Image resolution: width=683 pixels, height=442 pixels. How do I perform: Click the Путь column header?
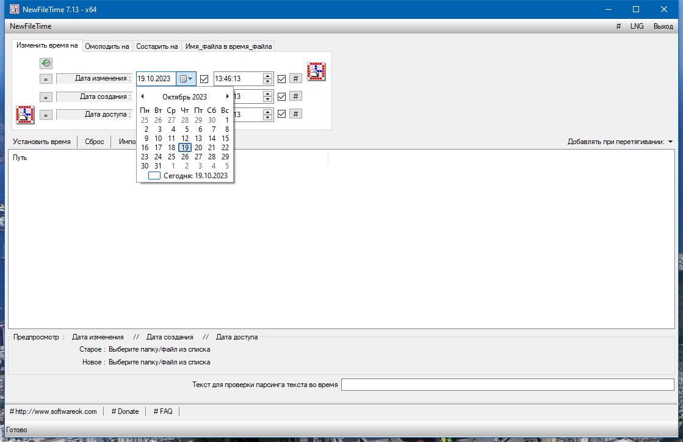20,158
